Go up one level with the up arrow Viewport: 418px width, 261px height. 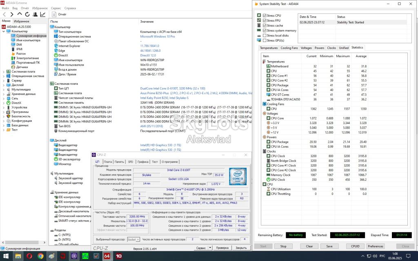pyautogui.click(x=20, y=14)
